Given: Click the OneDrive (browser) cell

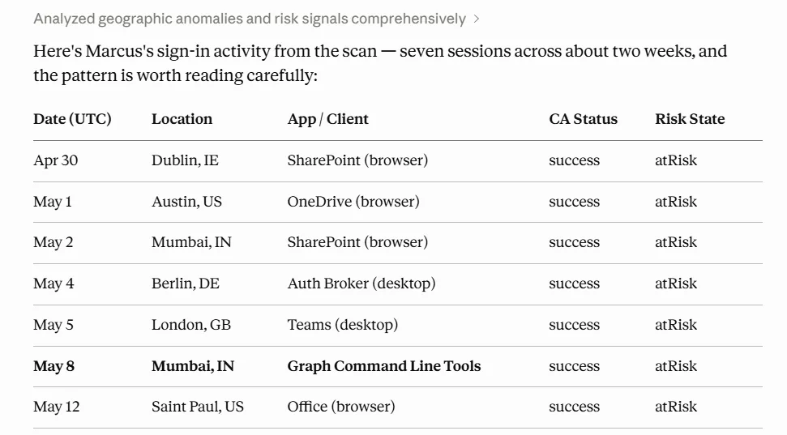Looking at the screenshot, I should (353, 202).
